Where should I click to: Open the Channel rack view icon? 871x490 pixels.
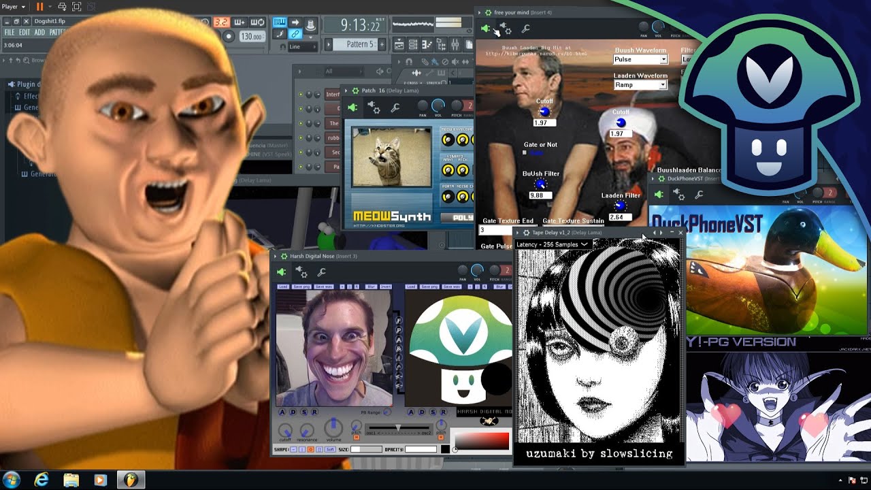pyautogui.click(x=413, y=44)
